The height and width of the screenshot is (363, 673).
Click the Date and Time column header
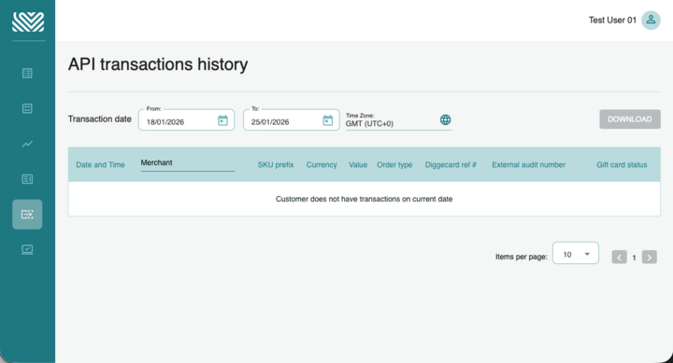100,164
